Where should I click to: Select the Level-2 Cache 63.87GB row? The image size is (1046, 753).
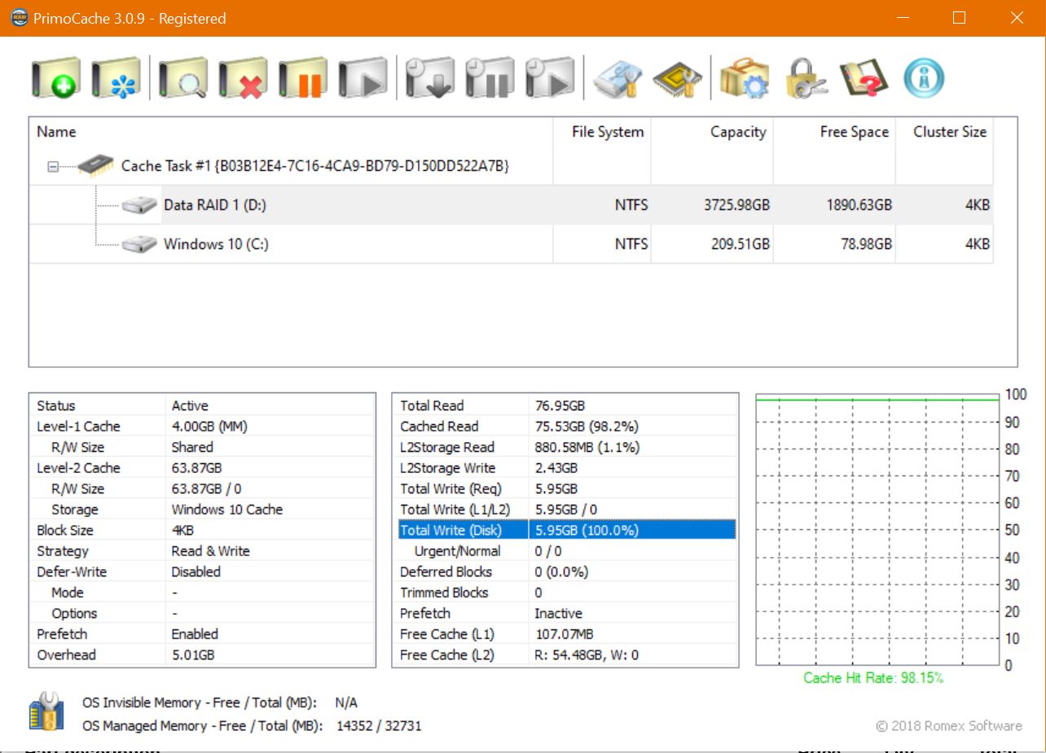click(203, 468)
